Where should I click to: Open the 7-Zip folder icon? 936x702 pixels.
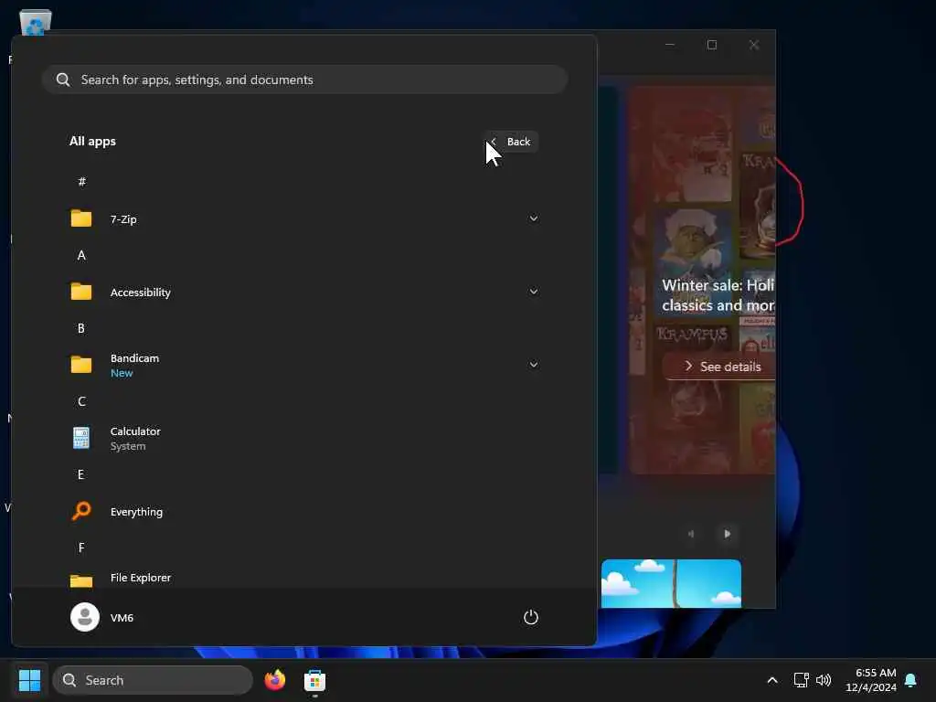tap(81, 218)
